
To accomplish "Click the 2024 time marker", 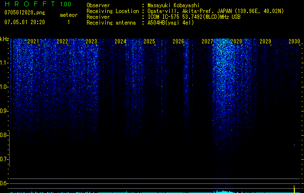I will point(120,41).
